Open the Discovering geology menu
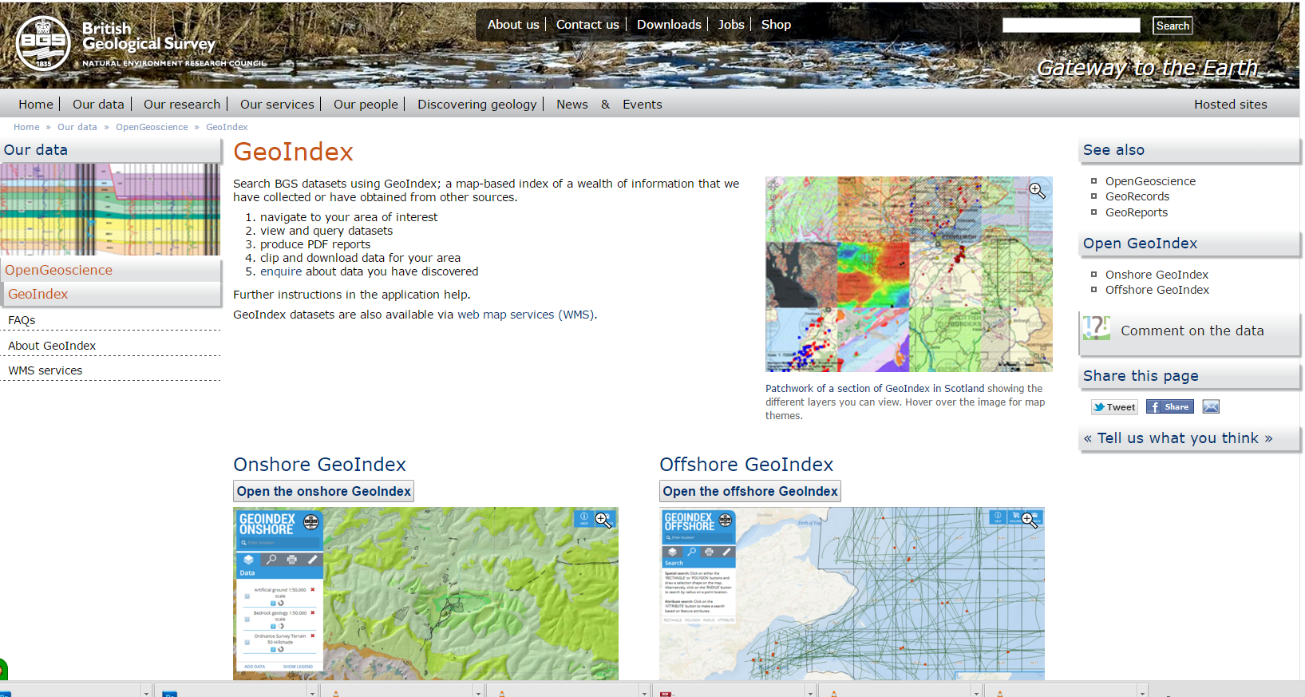This screenshot has width=1305, height=697. 477,105
